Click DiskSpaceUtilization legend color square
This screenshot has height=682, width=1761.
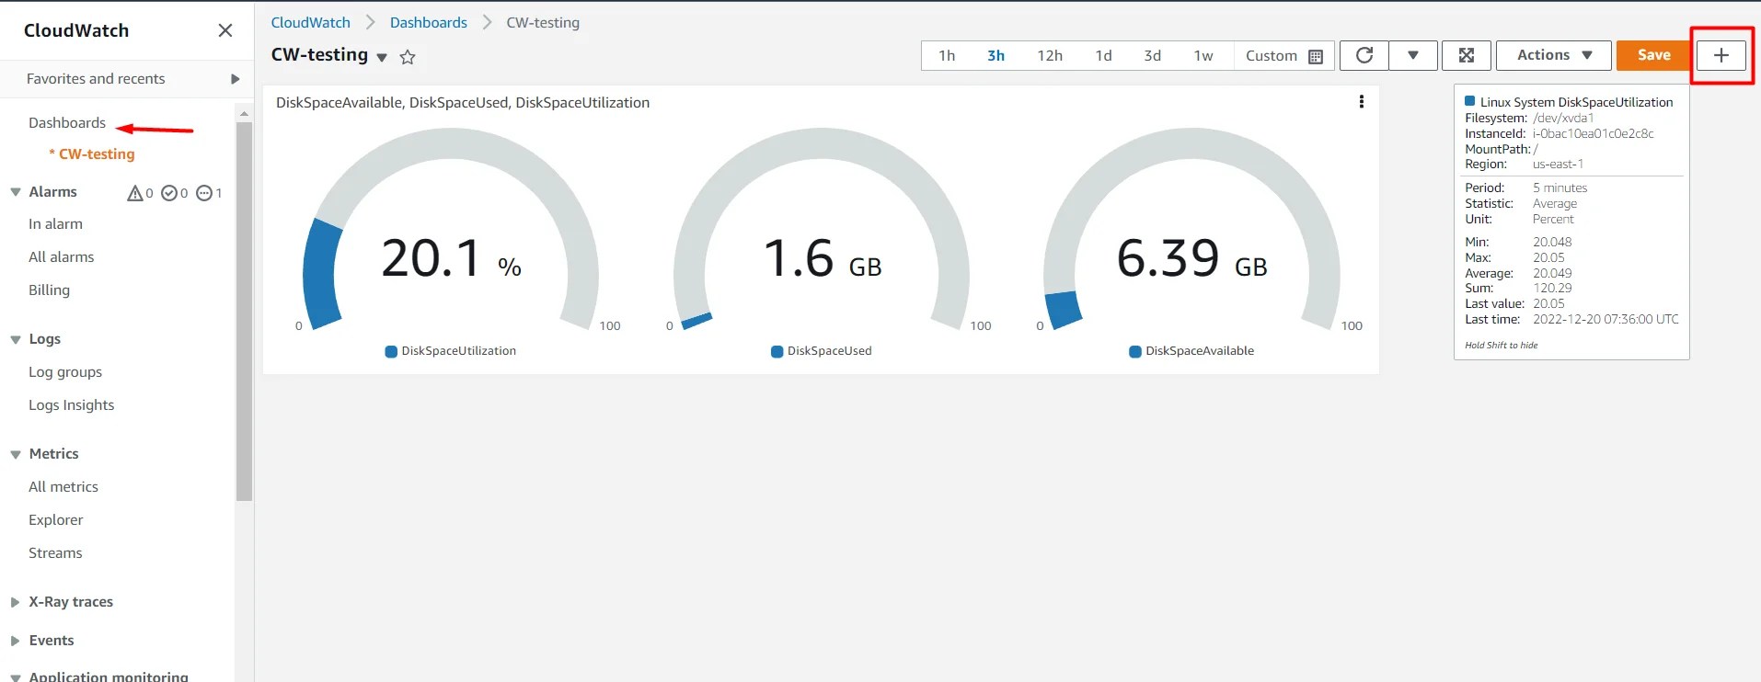[x=391, y=351]
